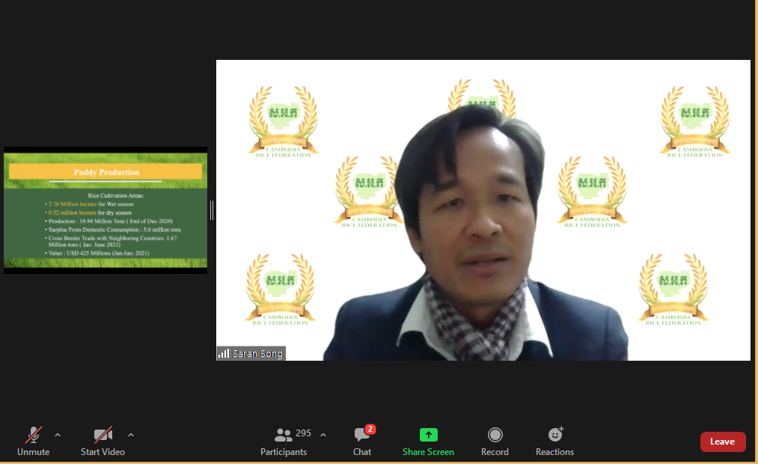Start Video camera button
Screen dimensions: 758x464
click(x=103, y=442)
